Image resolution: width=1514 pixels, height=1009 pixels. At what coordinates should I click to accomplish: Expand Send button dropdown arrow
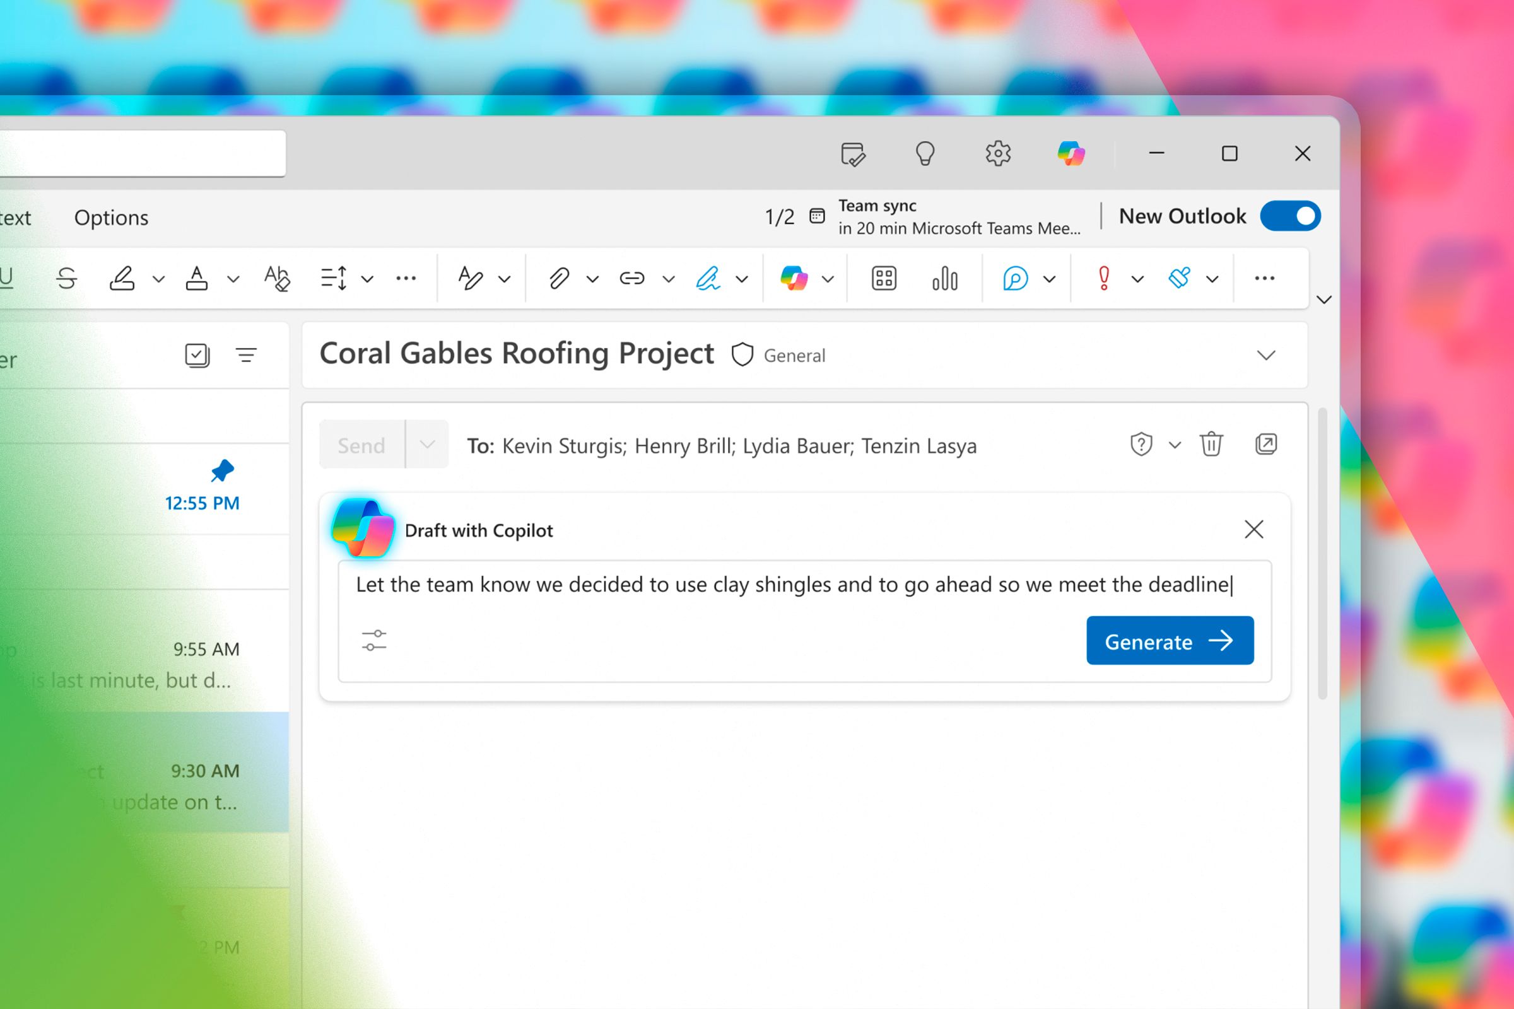(x=428, y=445)
